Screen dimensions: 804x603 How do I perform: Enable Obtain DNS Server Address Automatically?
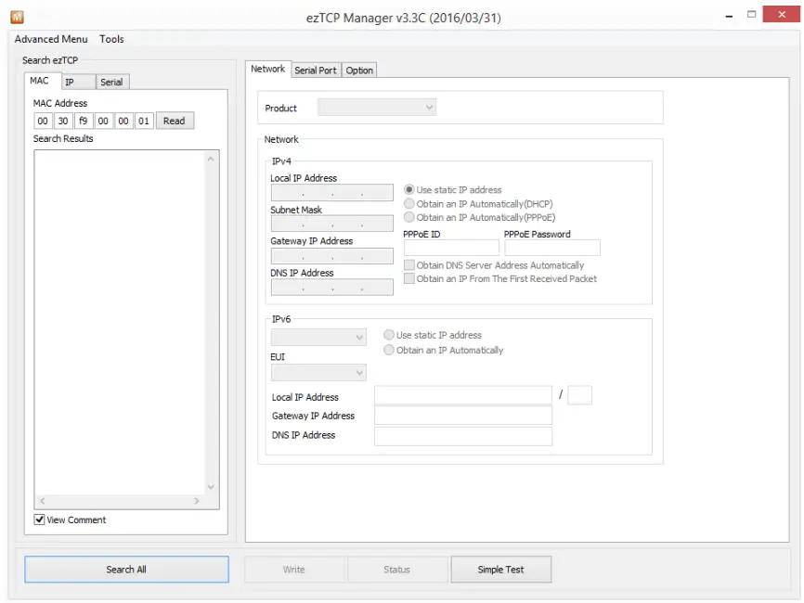[409, 265]
